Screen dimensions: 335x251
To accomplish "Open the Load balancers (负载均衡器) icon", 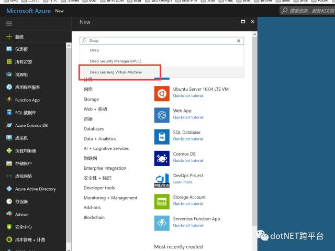I will 9,150.
